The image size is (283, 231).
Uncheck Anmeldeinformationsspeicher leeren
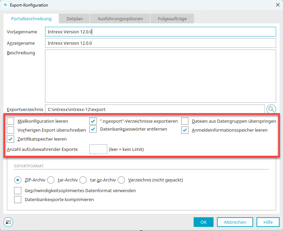pyautogui.click(x=185, y=130)
